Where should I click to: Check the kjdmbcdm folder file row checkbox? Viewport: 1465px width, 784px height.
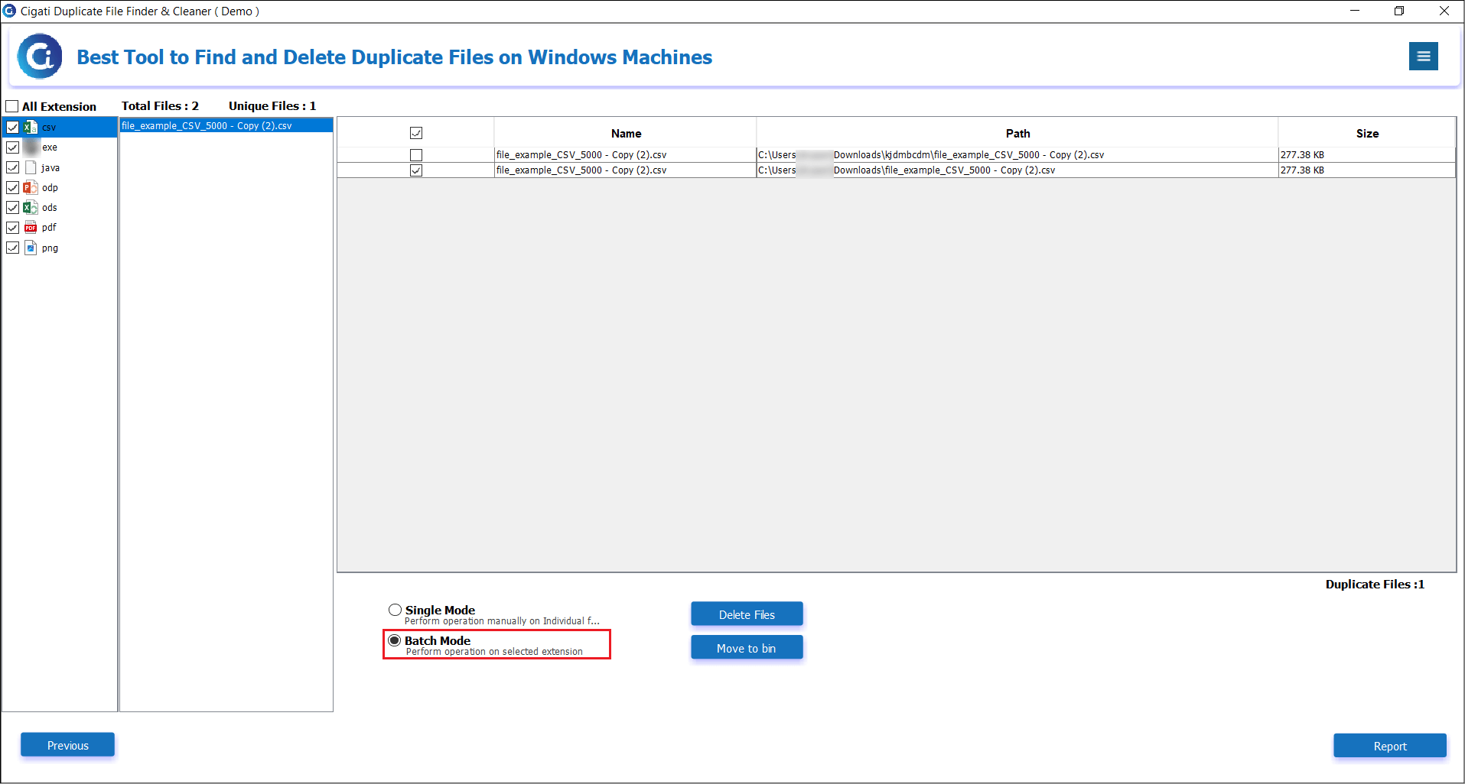pyautogui.click(x=416, y=154)
